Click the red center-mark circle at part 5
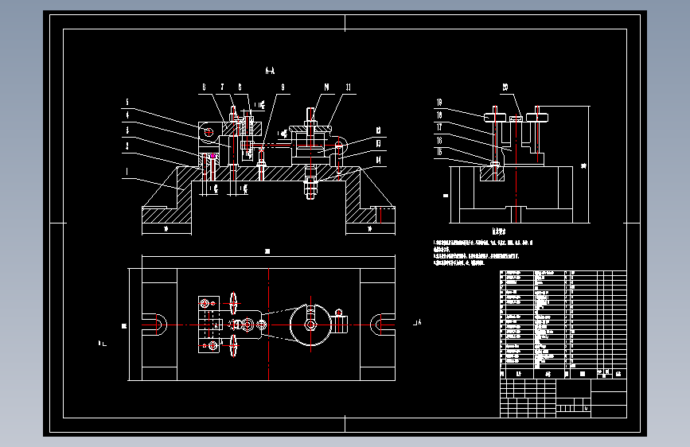 (209, 131)
